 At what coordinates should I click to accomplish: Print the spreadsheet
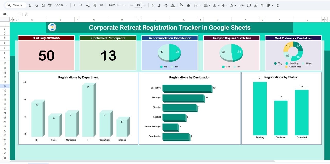43,5
